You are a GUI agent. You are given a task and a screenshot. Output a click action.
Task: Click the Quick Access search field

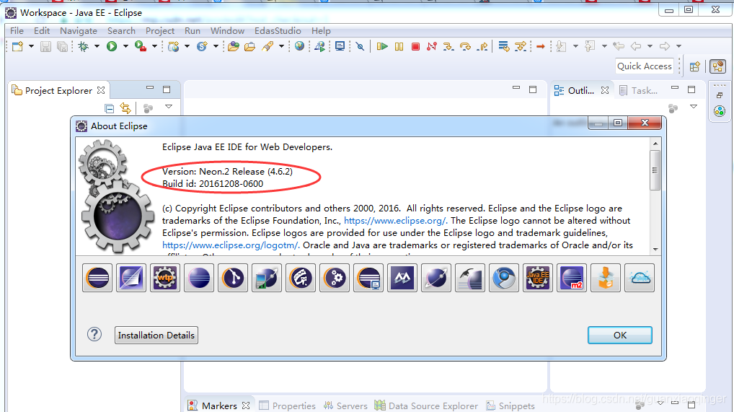[x=644, y=66]
